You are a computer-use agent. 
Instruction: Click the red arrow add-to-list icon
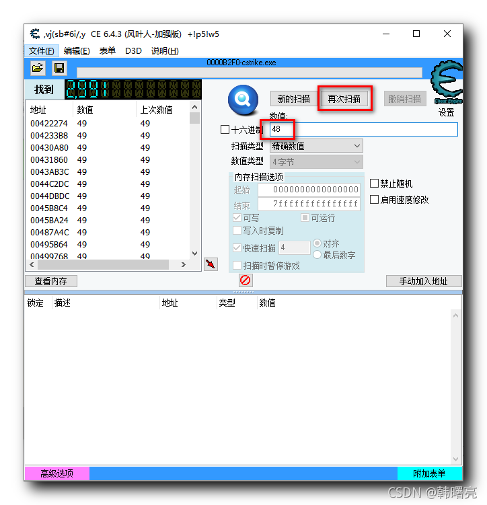pos(211,264)
